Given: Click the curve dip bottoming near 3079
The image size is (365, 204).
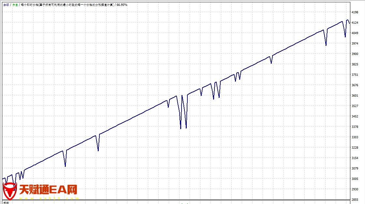Looking at the screenshot, I should point(65,166).
